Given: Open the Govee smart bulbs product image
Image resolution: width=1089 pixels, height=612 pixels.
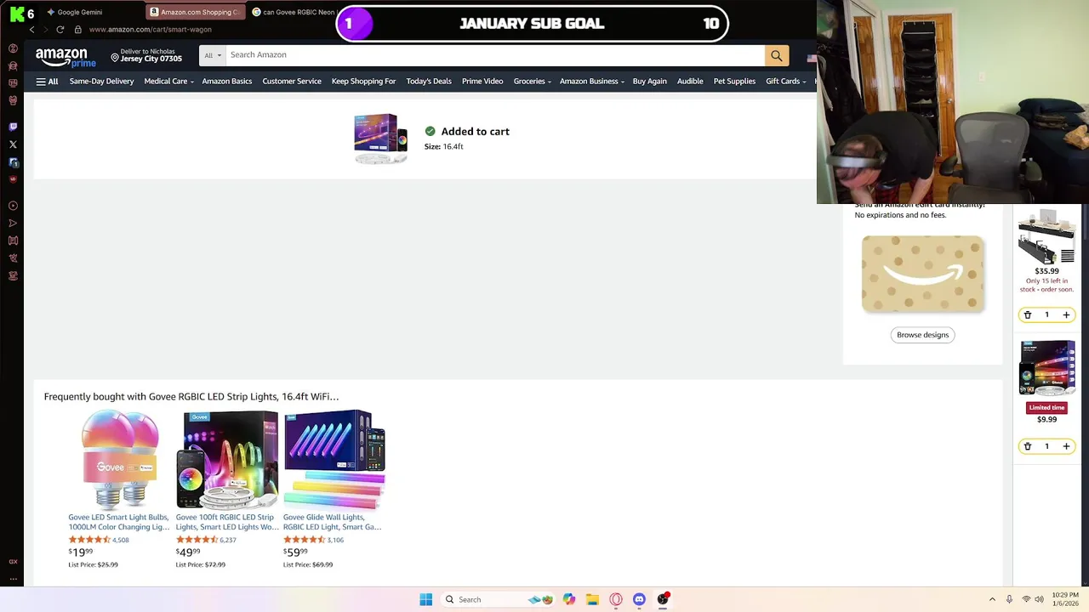Looking at the screenshot, I should [x=120, y=460].
